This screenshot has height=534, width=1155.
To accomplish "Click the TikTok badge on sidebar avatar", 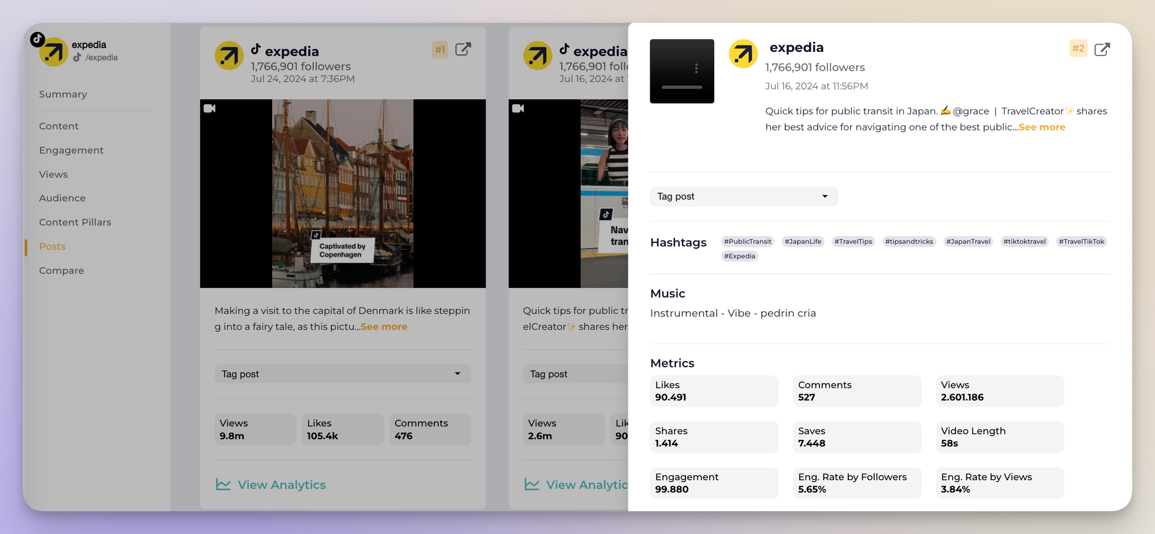I will click(38, 39).
